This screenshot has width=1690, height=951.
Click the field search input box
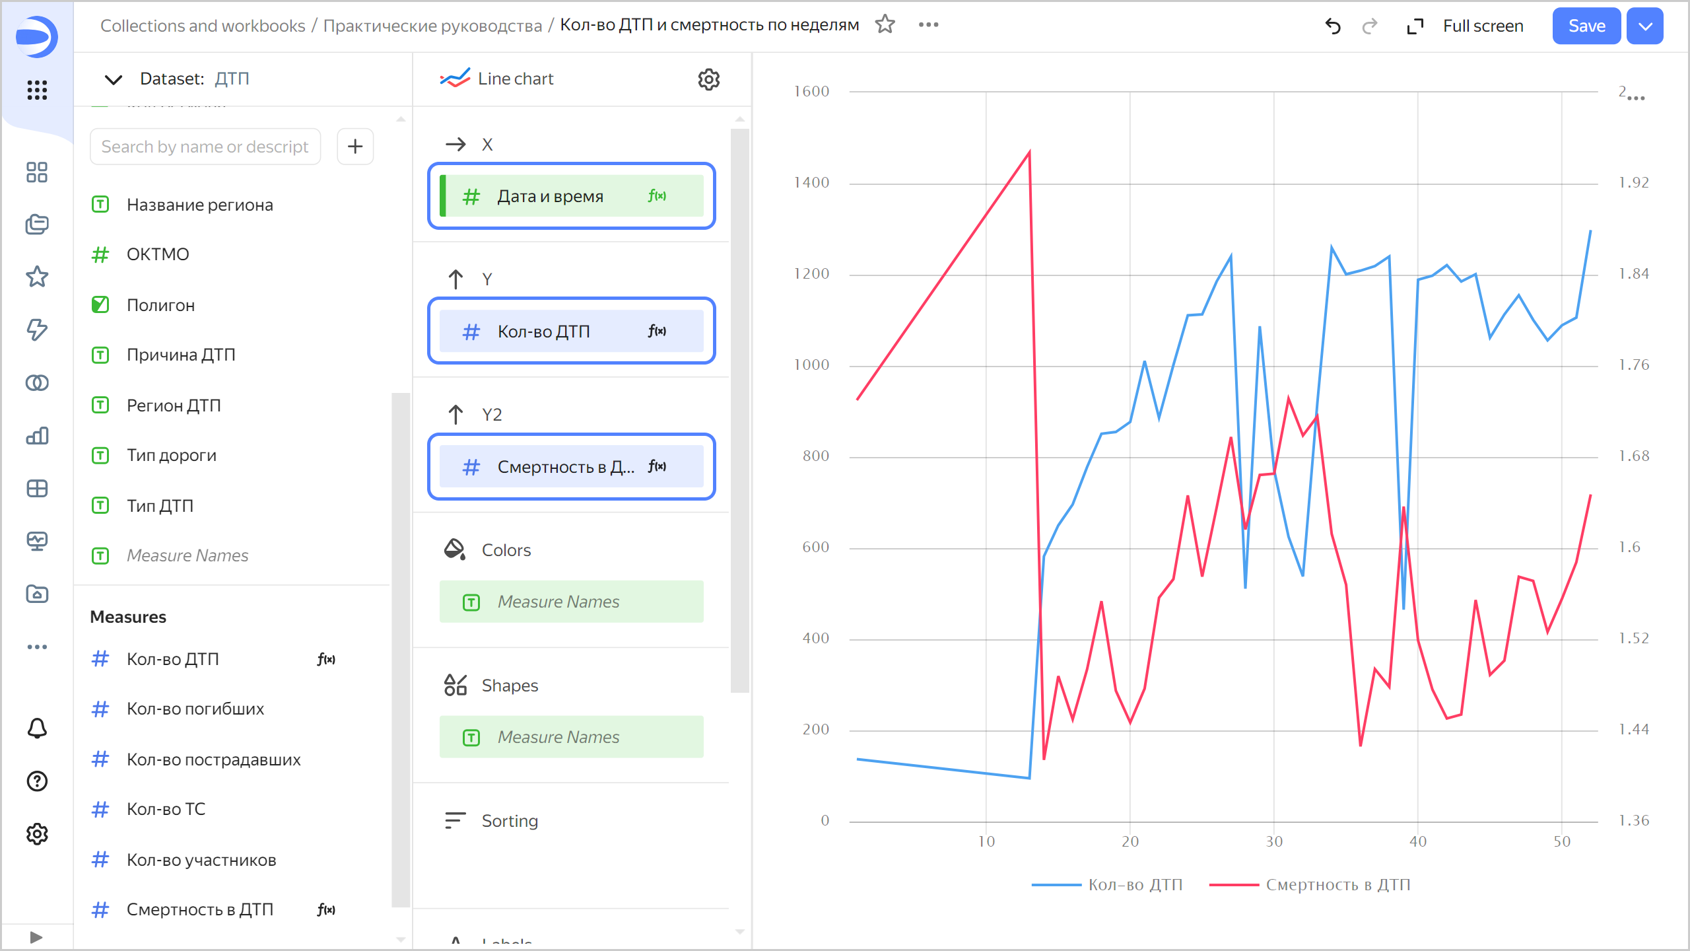click(205, 147)
